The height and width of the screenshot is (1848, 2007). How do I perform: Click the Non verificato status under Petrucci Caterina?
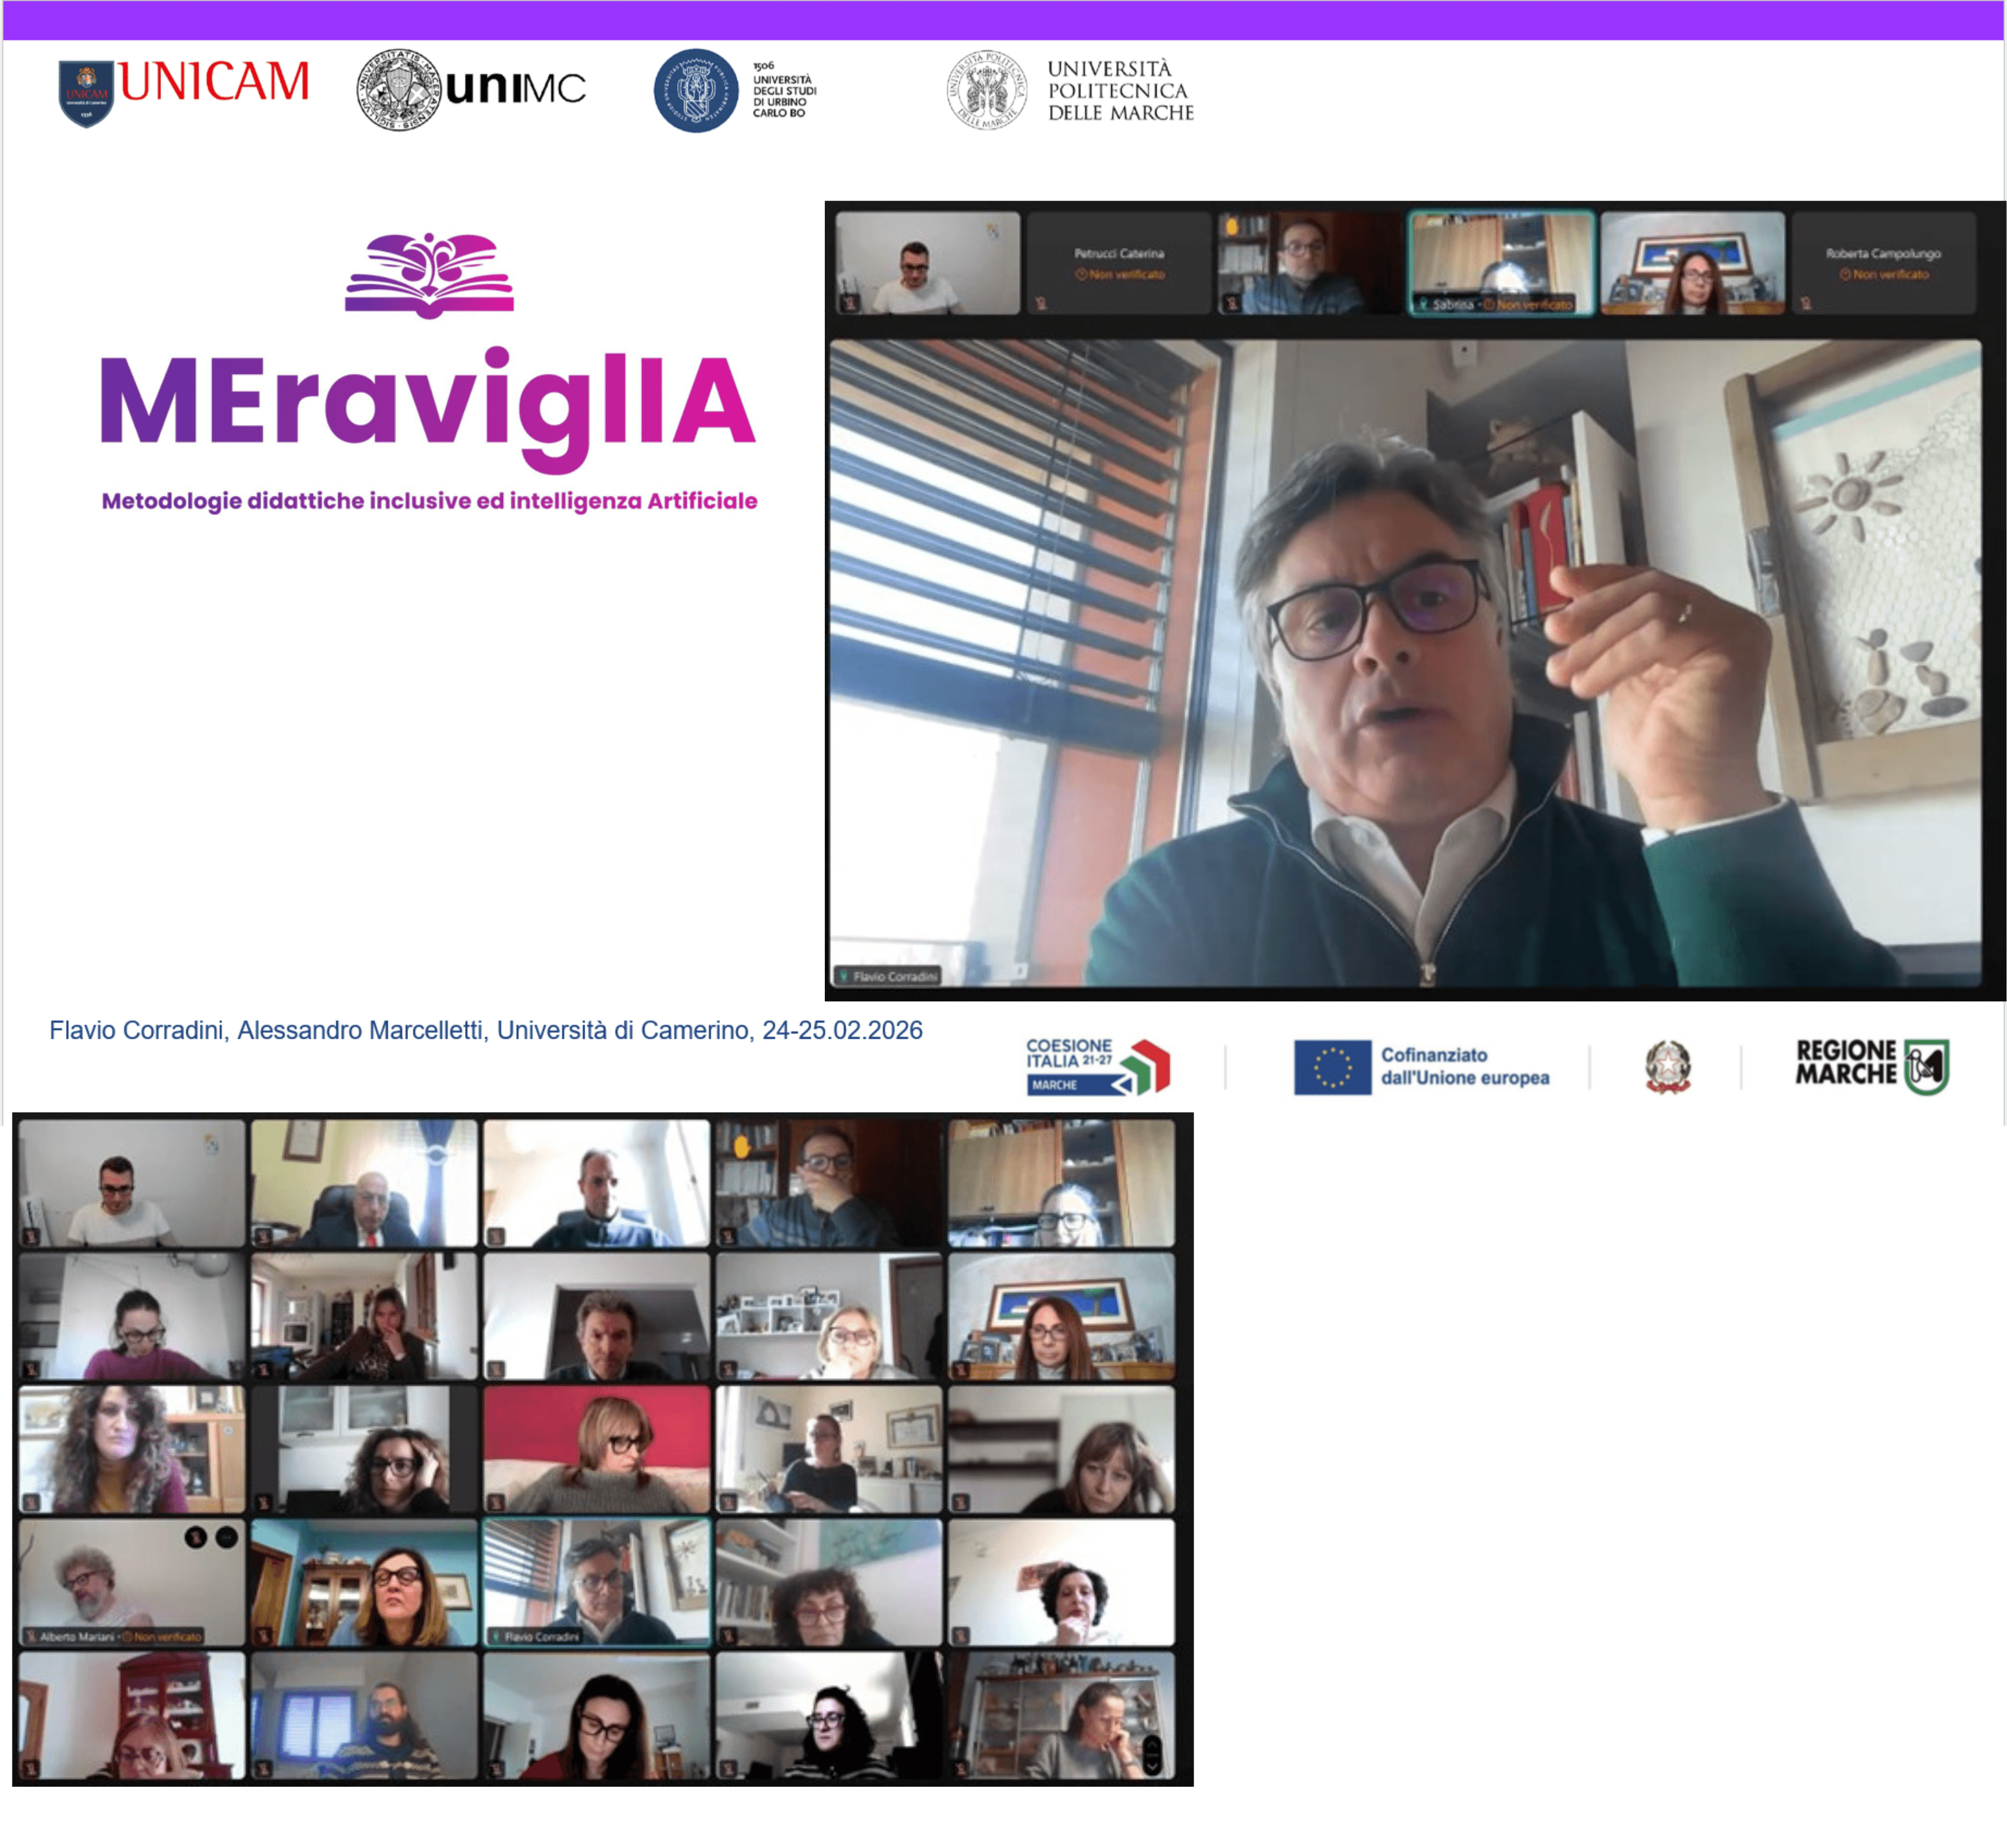pos(1120,275)
